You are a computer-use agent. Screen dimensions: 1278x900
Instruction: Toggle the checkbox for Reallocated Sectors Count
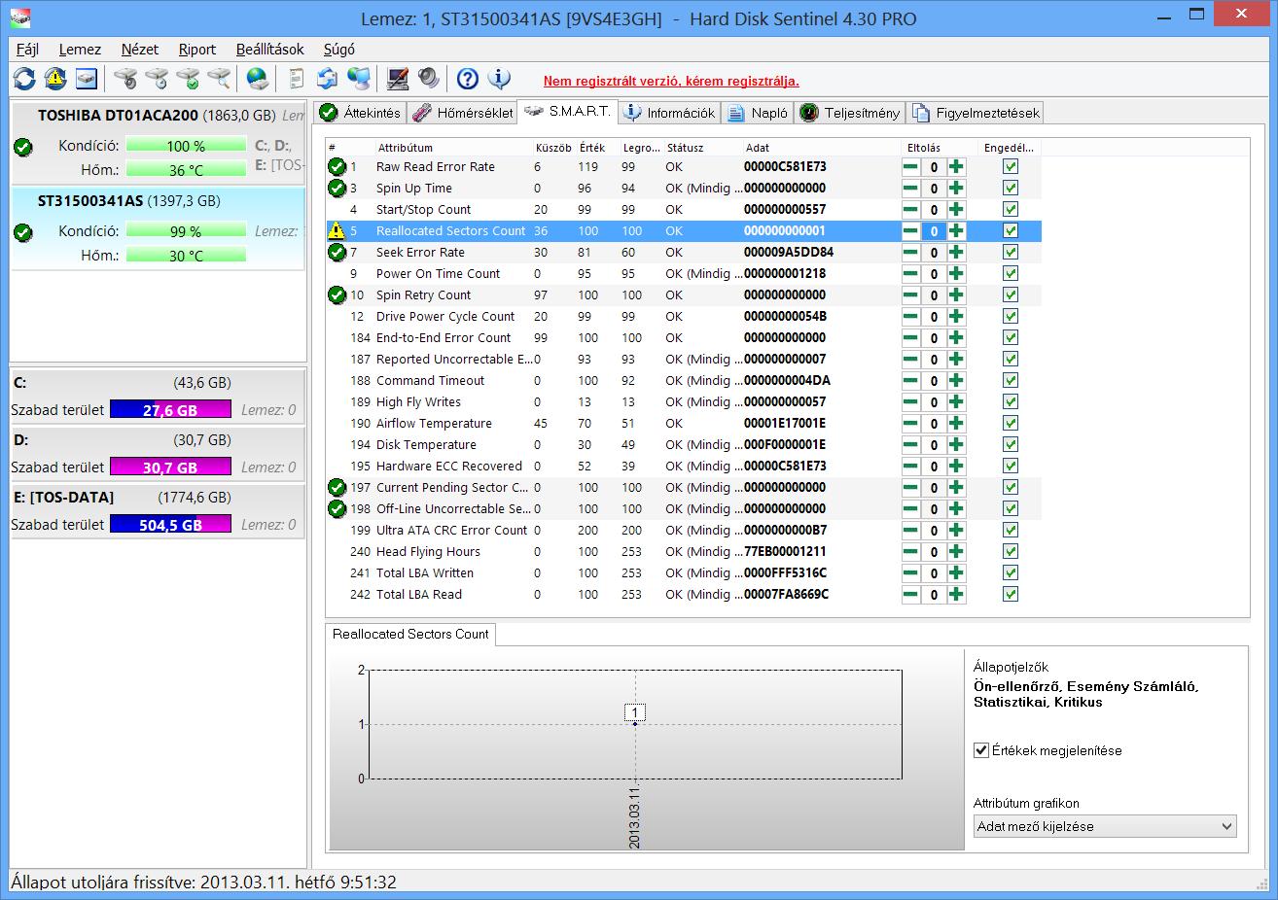pyautogui.click(x=1011, y=231)
